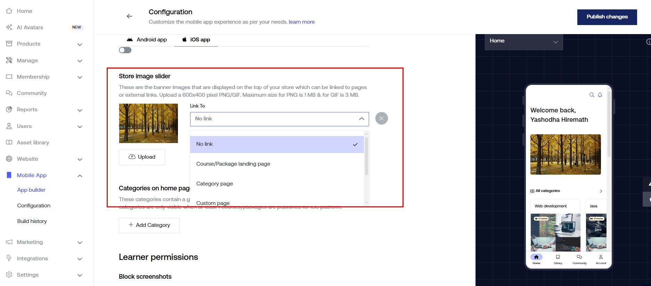651x286 pixels.
Task: Click the forest banner image thumbnail
Action: [148, 124]
